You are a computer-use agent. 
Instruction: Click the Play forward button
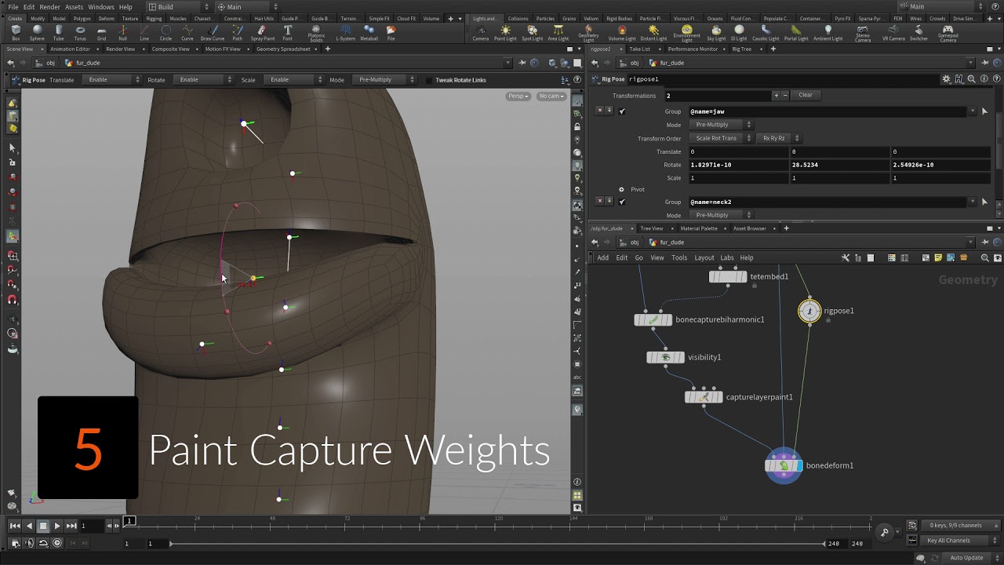click(x=57, y=526)
